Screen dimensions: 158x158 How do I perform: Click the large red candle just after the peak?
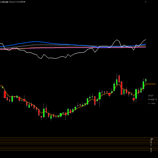(x=122, y=88)
